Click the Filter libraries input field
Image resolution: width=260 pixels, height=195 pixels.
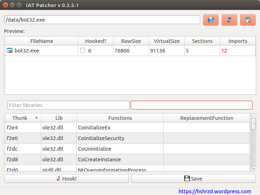pos(68,105)
